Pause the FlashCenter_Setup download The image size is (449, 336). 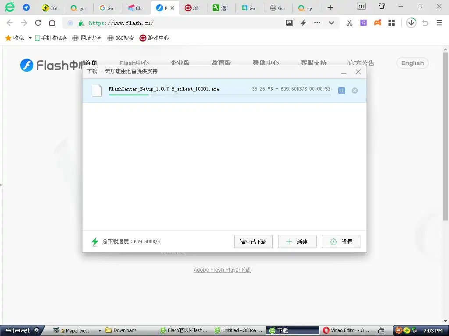pyautogui.click(x=341, y=91)
